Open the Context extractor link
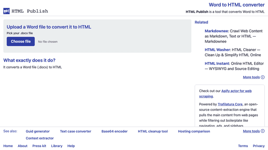 coord(40,138)
